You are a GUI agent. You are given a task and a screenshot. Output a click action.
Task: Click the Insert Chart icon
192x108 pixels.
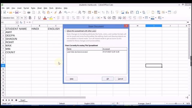tap(127, 12)
